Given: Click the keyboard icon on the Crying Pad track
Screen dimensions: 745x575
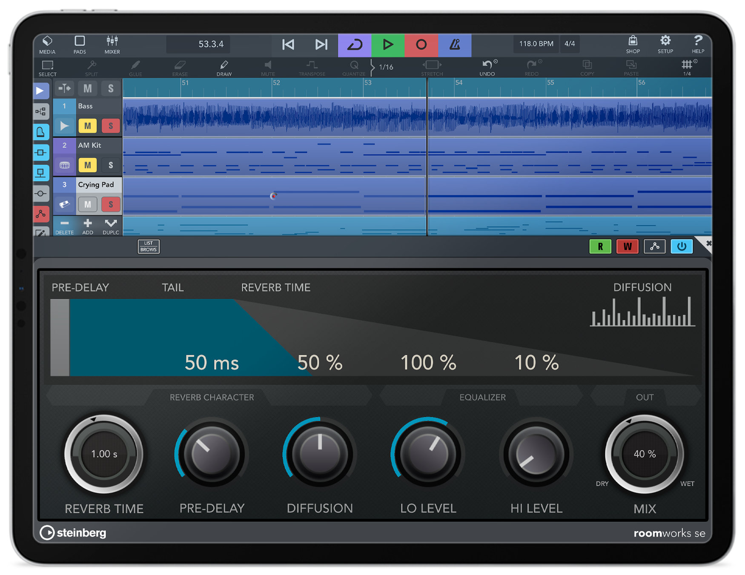Looking at the screenshot, I should click(64, 204).
